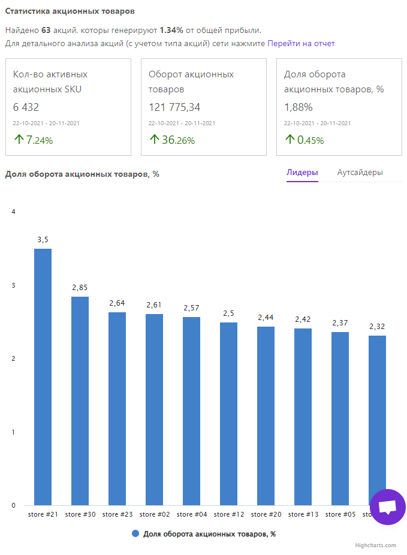Toggle the blue legend series marker

click(x=135, y=533)
